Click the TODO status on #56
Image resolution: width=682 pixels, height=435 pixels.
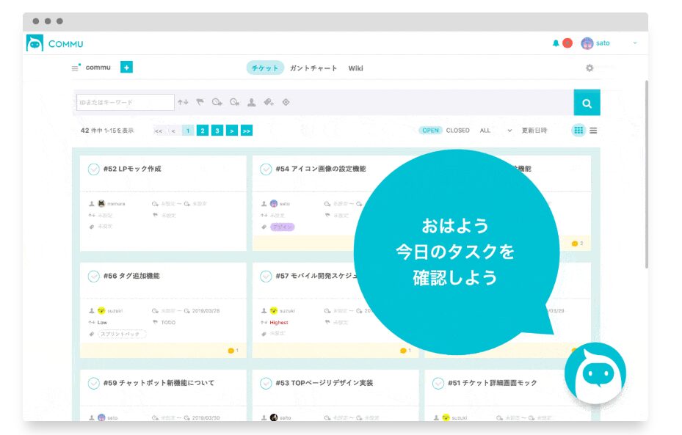click(168, 323)
